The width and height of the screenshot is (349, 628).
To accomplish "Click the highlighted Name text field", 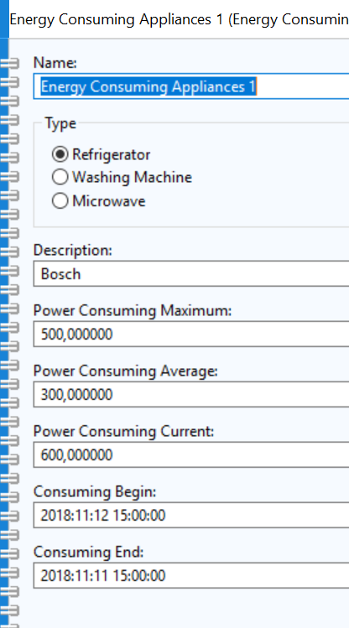I will 191,86.
